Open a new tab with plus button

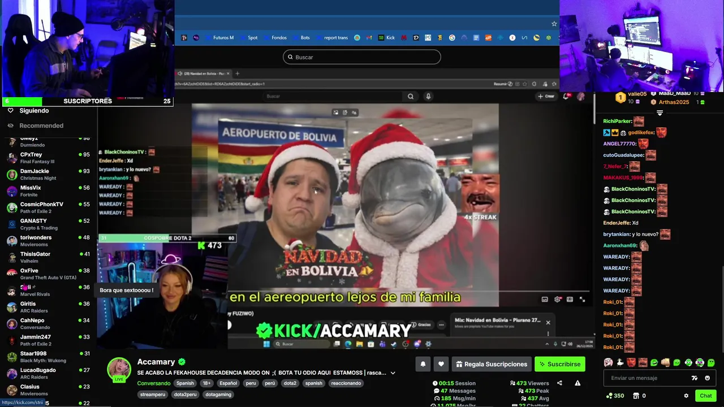(237, 73)
